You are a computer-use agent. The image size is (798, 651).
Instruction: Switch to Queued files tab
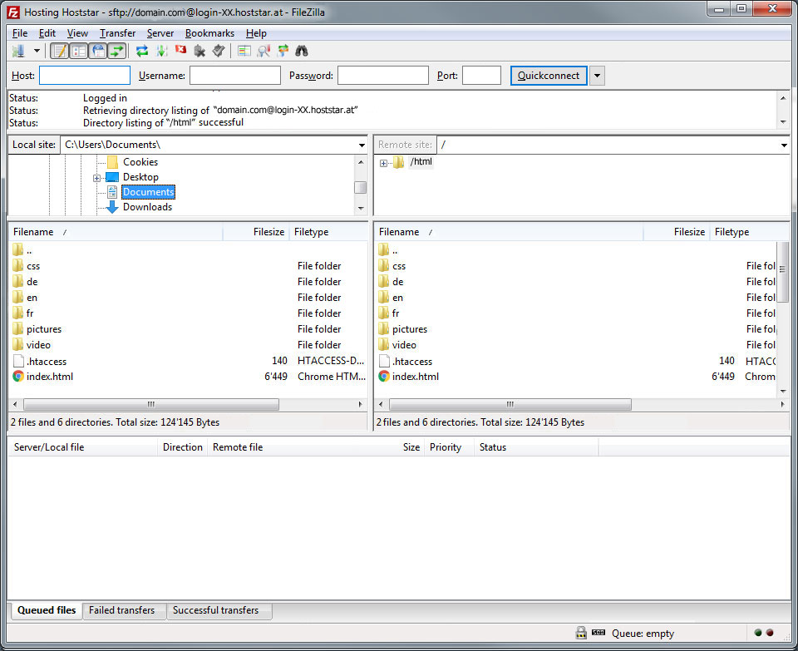pyautogui.click(x=47, y=610)
